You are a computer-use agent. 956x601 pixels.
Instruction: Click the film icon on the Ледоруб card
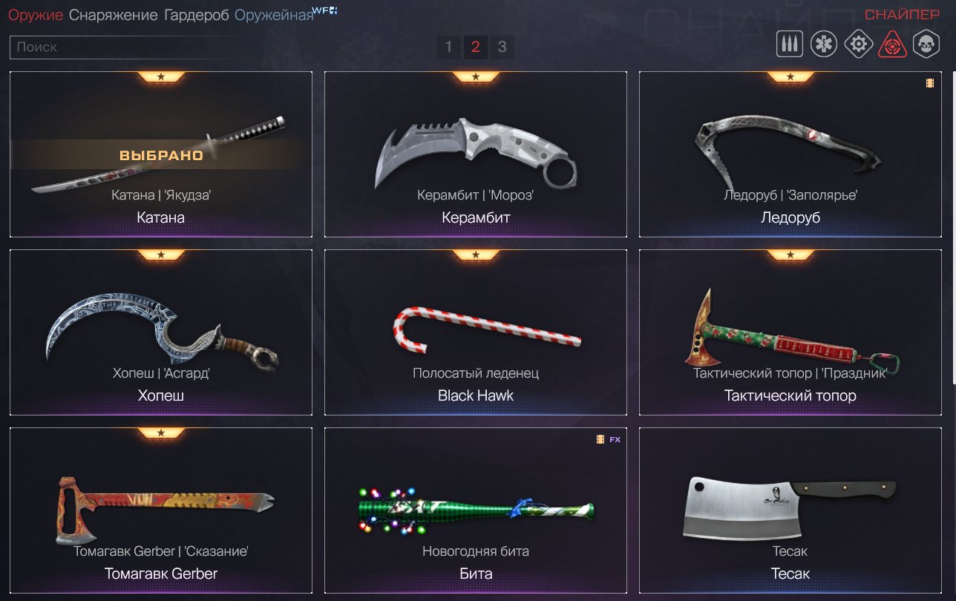929,83
